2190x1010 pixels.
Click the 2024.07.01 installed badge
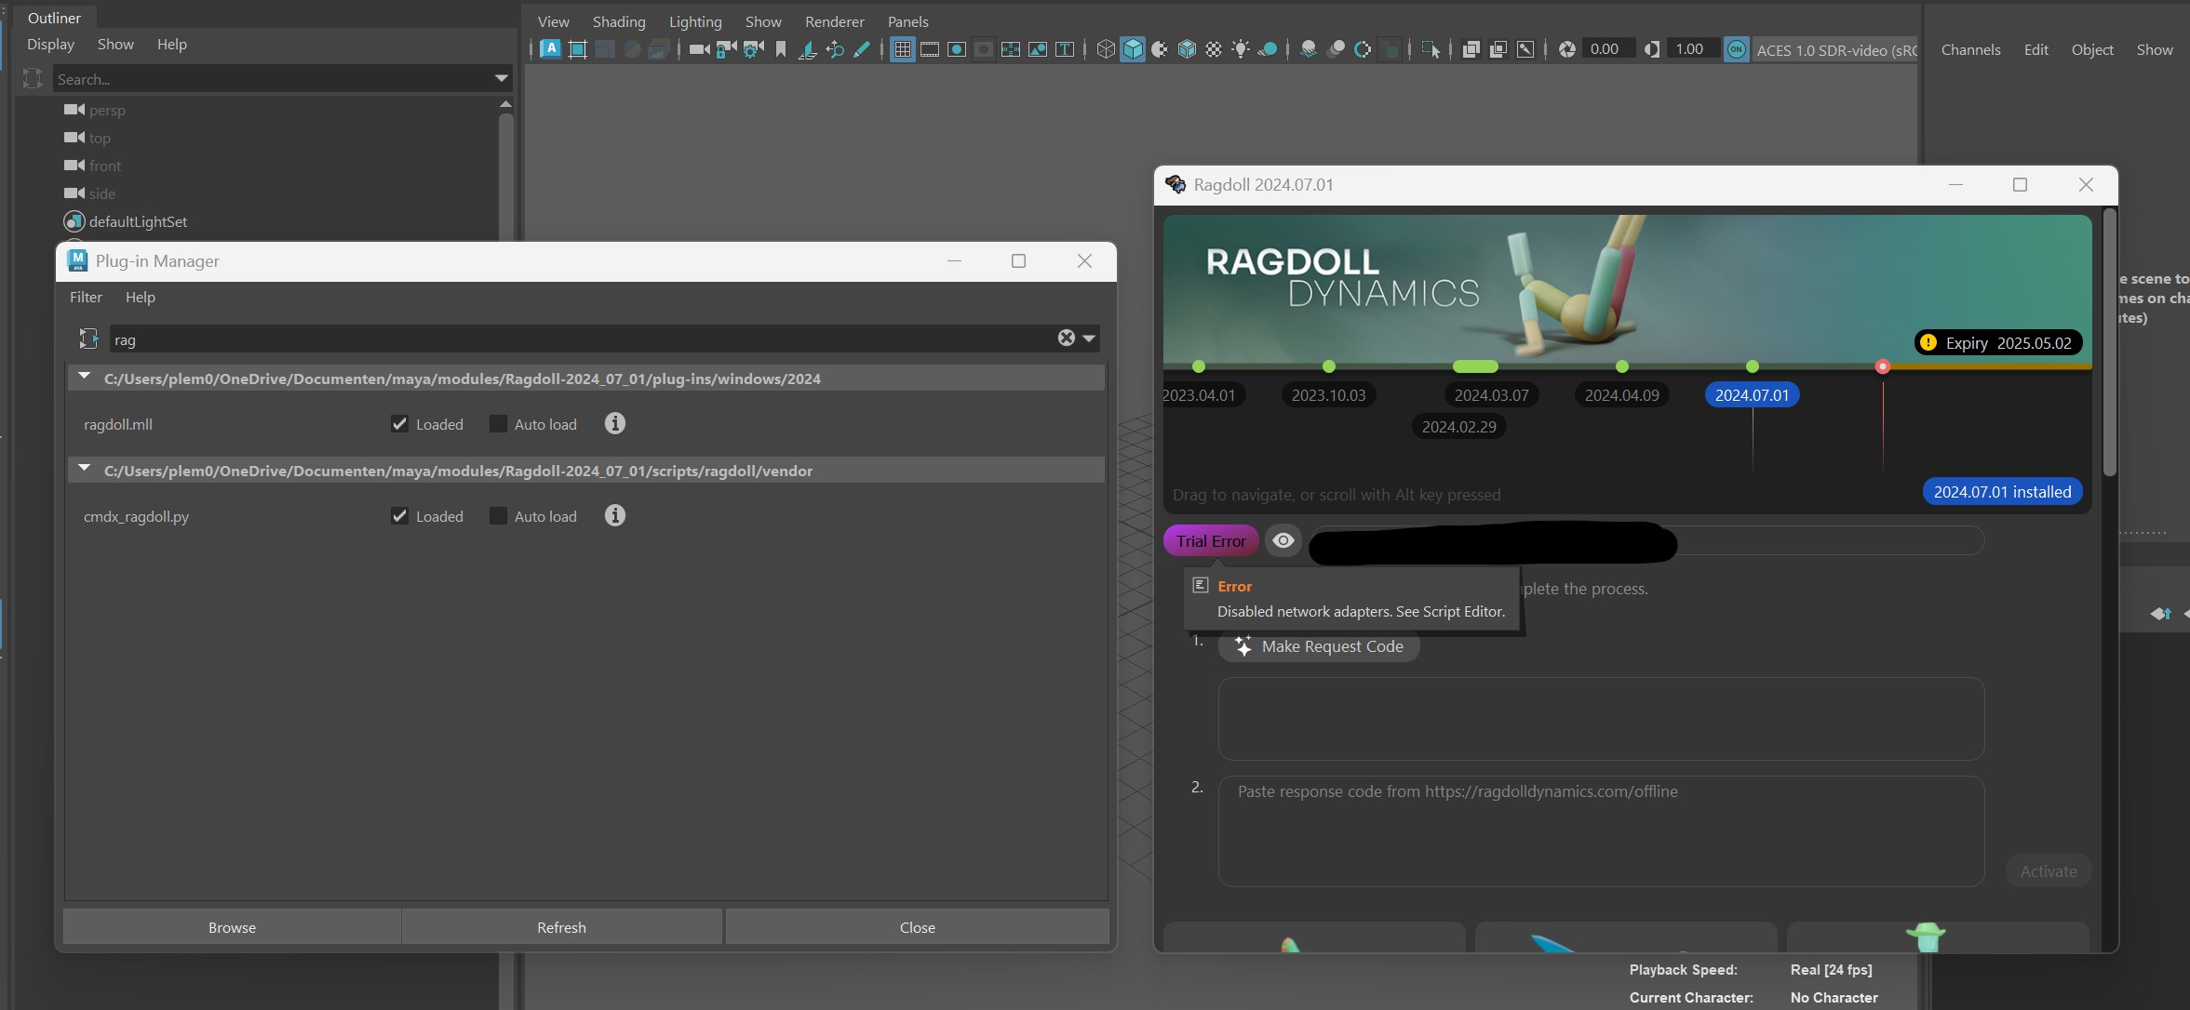(2002, 492)
